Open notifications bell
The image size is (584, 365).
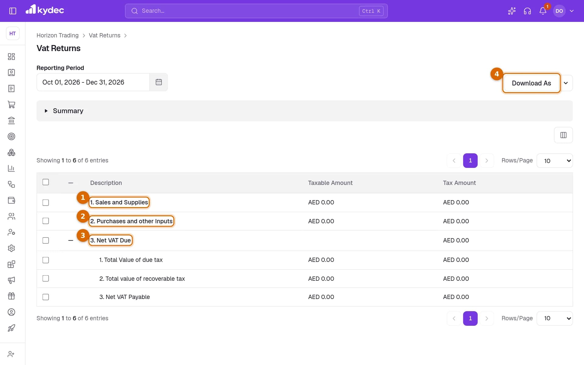pyautogui.click(x=543, y=11)
